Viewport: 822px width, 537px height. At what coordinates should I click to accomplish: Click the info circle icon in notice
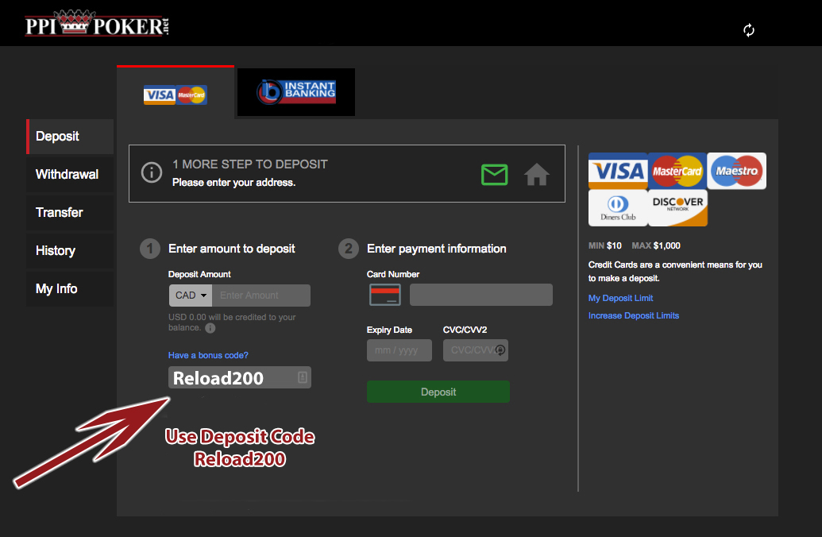click(x=152, y=172)
